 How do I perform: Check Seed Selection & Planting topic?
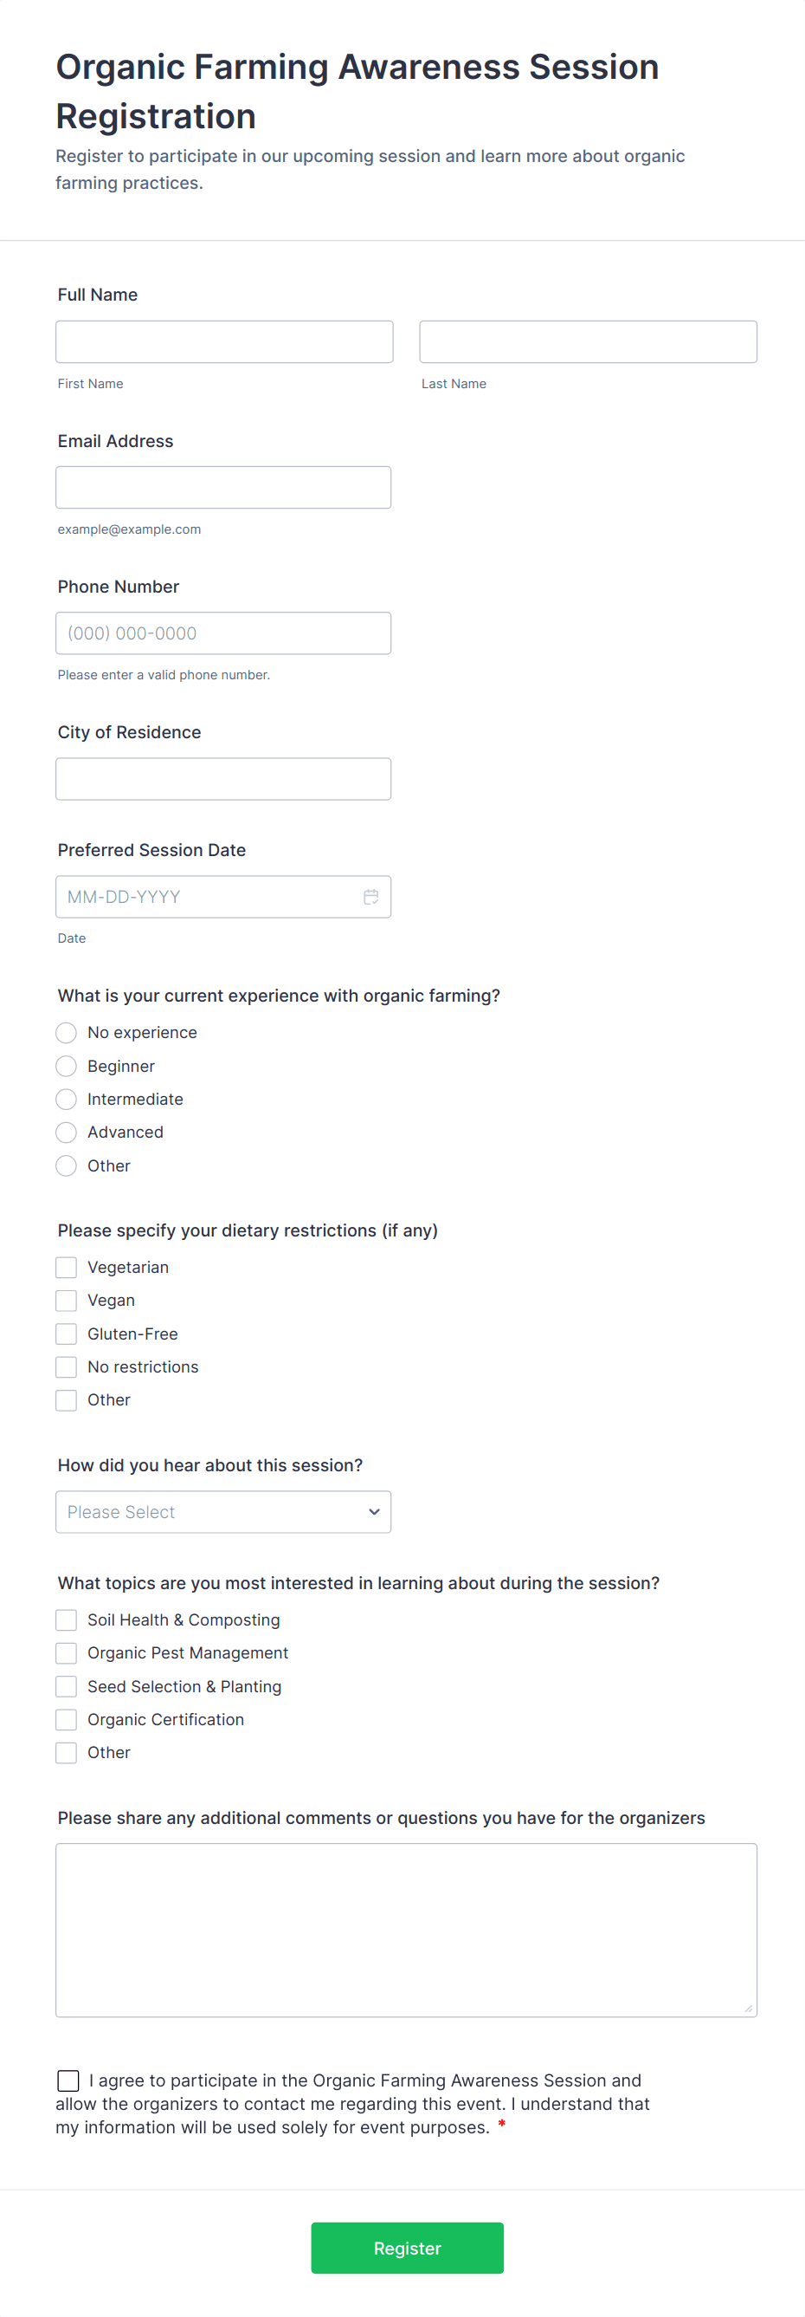pos(66,1685)
